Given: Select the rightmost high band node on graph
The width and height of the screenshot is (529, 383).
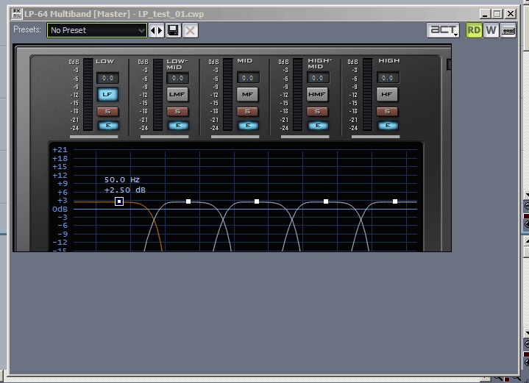Looking at the screenshot, I should [395, 201].
